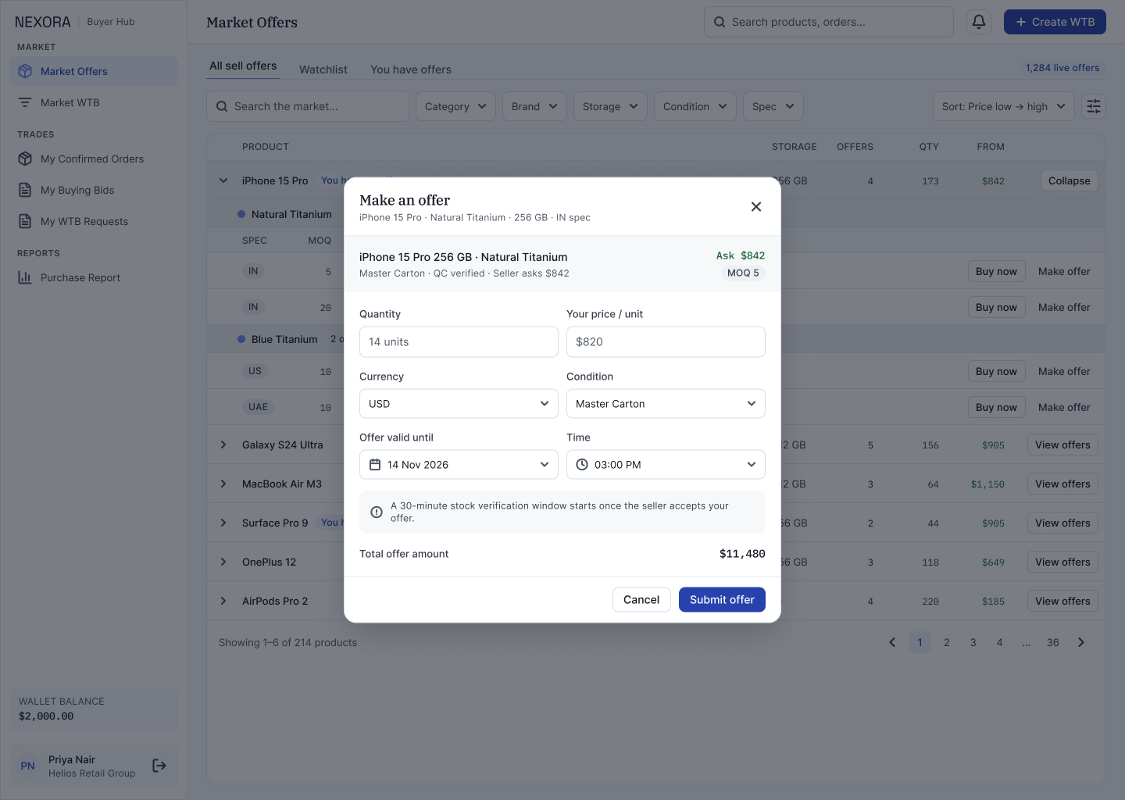Click the Your price per unit field
Screen dimensions: 1125x800
click(x=666, y=341)
